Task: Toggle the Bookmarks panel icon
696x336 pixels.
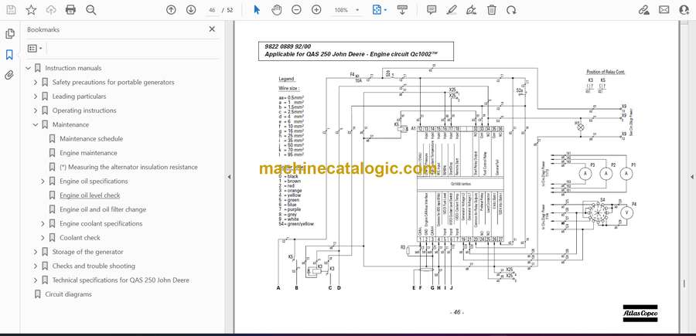Action: coord(9,55)
